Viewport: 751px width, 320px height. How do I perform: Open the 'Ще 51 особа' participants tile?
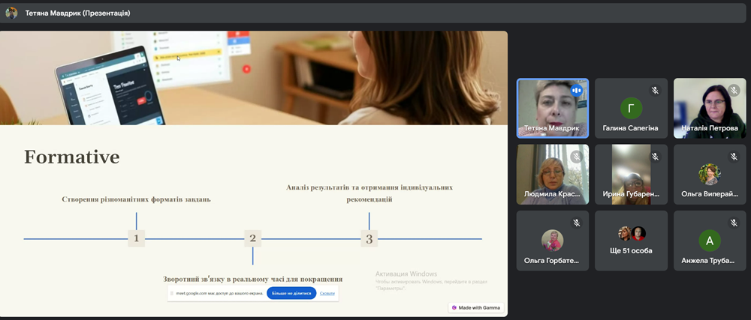tap(631, 240)
